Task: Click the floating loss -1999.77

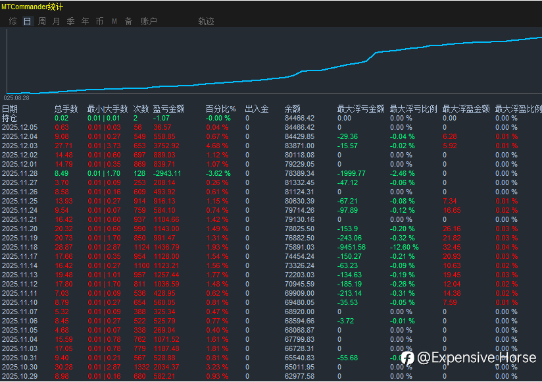Action: tap(351, 173)
